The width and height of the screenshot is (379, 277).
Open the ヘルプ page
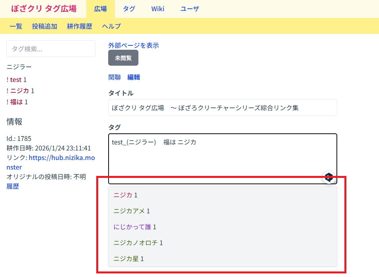coord(111,26)
